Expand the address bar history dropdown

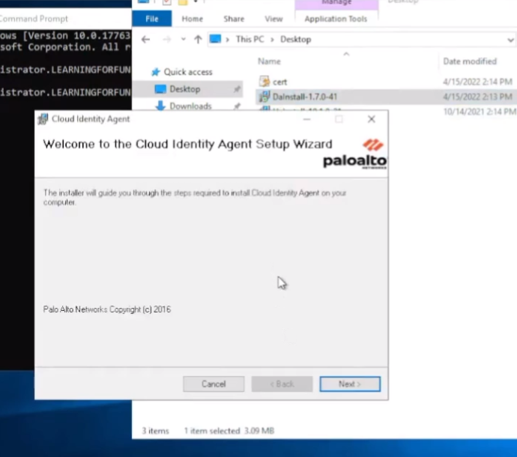[x=510, y=40]
